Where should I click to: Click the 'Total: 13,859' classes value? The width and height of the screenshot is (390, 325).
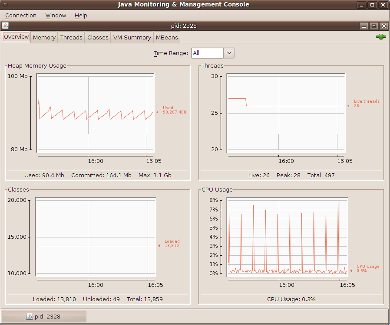[x=145, y=299]
